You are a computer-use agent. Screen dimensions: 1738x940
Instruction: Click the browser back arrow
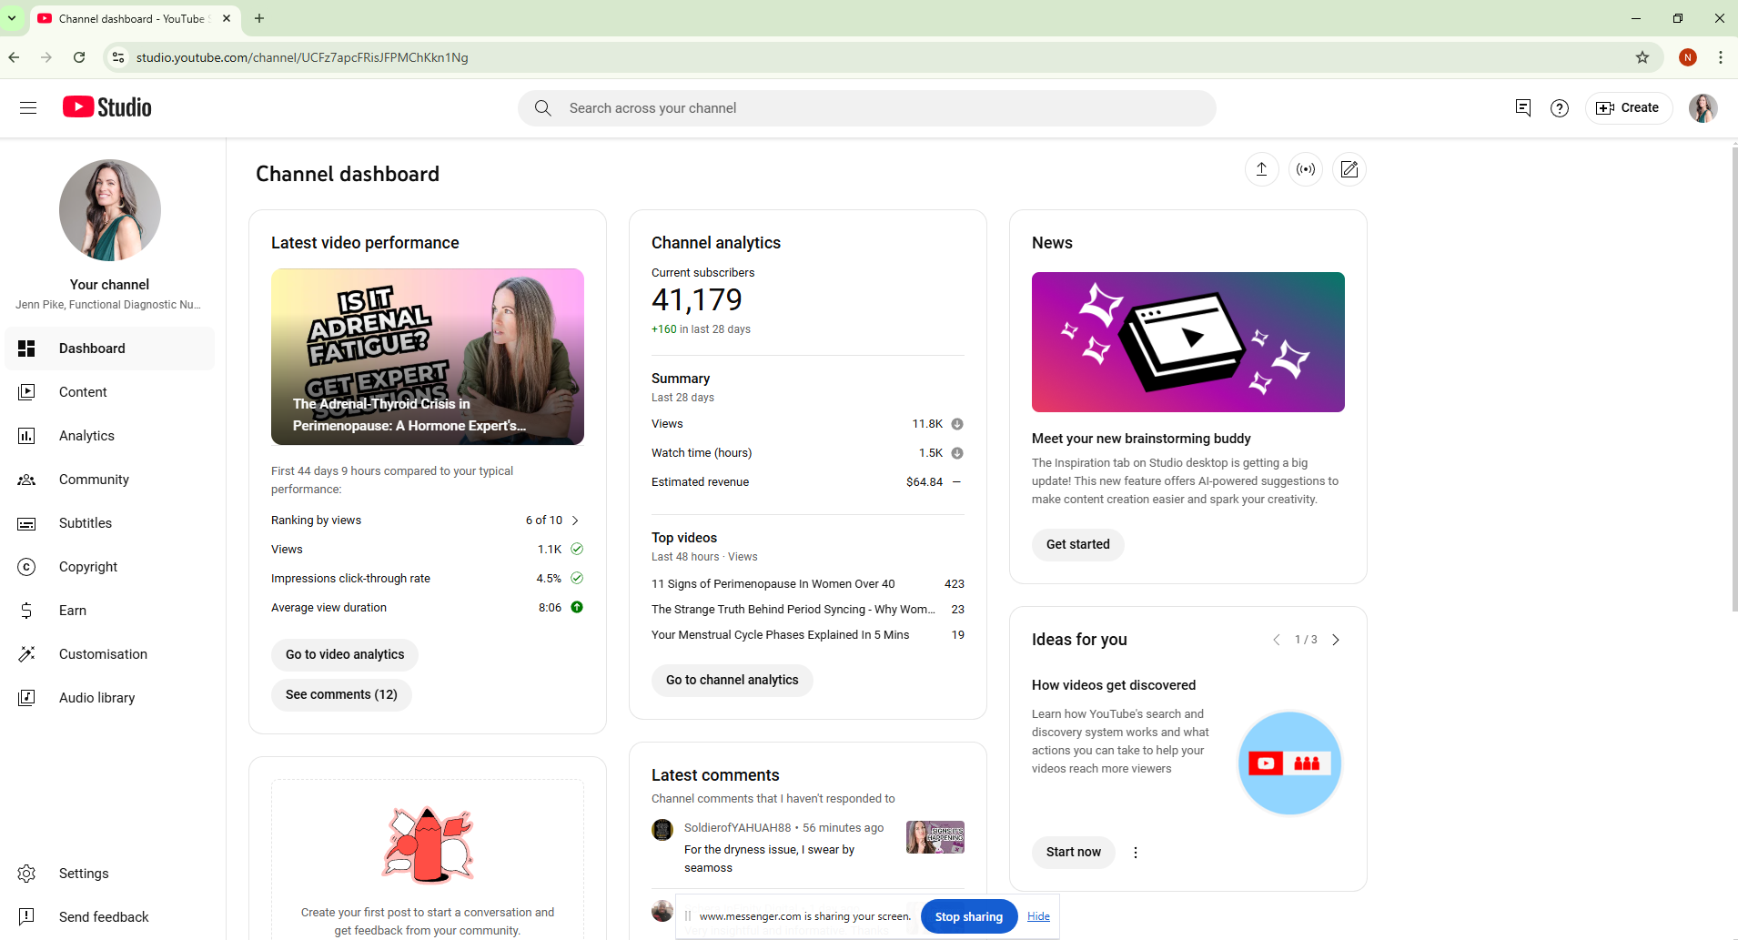tap(14, 57)
